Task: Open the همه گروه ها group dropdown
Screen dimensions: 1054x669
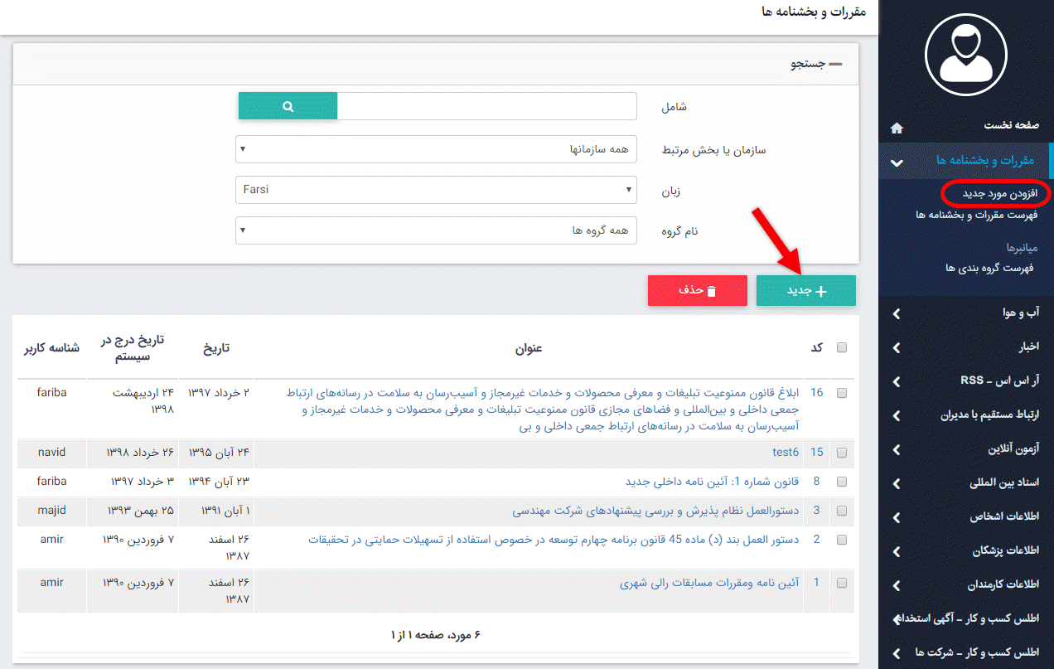Action: 437,230
